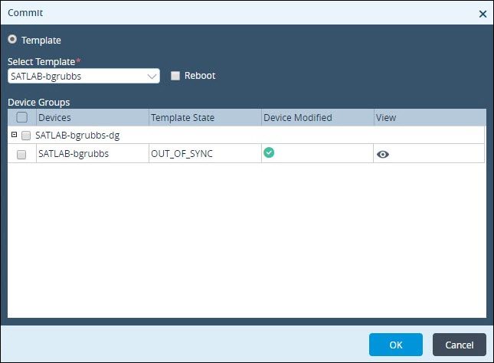Collapse the SATLAB-bgrubbs-dg group
494x363 pixels.
[x=14, y=135]
